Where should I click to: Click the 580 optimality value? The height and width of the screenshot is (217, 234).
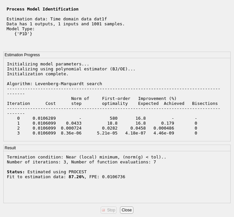point(113,118)
